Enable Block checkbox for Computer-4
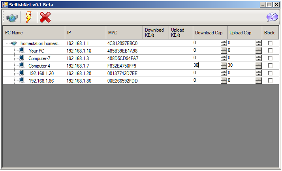Image resolution: width=282 pixels, height=171 pixels. [270, 66]
